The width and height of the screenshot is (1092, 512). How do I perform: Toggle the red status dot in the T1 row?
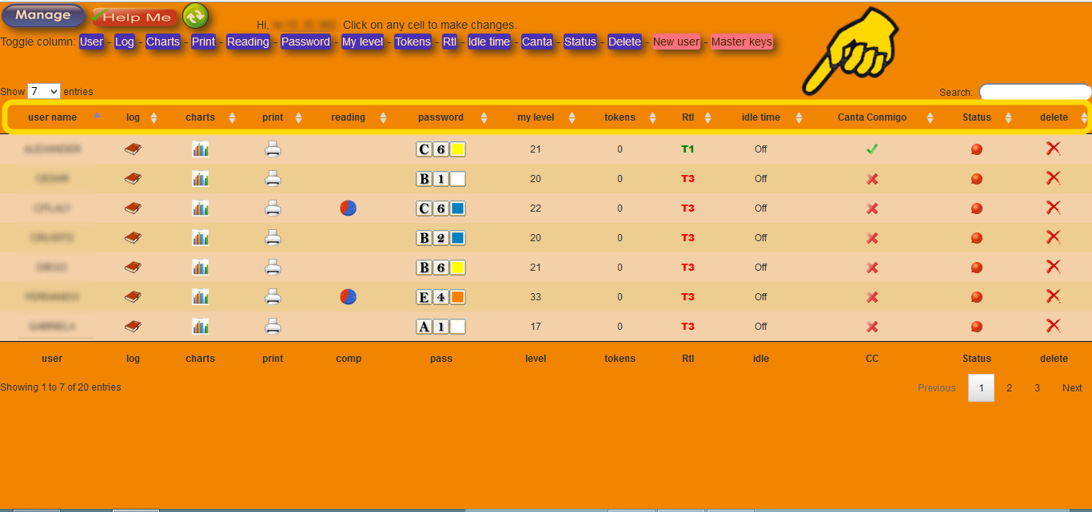coord(976,149)
